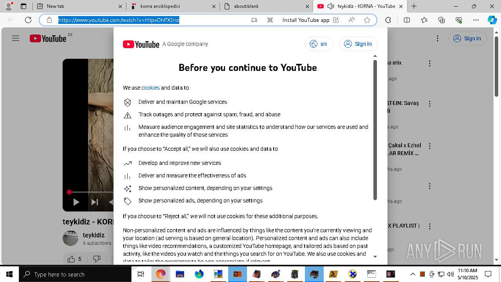Click Sign in on the YouTube header
This screenshot has width=501, height=282.
tap(467, 38)
